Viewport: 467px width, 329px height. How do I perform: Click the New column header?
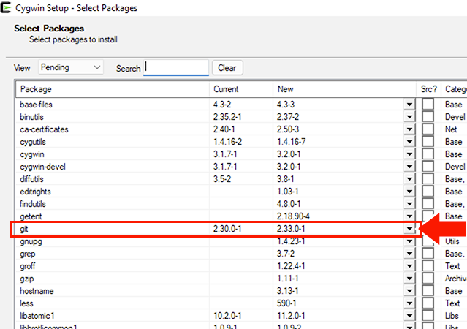point(343,89)
